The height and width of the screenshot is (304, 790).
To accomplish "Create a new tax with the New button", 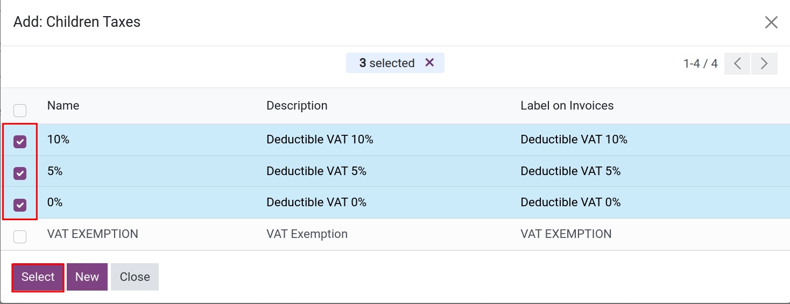I will tap(87, 277).
